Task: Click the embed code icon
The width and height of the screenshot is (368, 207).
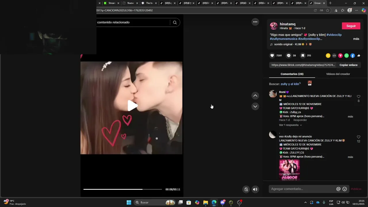Action: 334,56
